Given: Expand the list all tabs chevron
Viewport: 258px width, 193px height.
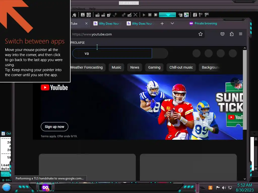Looking at the screenshot, I should [x=172, y=23].
